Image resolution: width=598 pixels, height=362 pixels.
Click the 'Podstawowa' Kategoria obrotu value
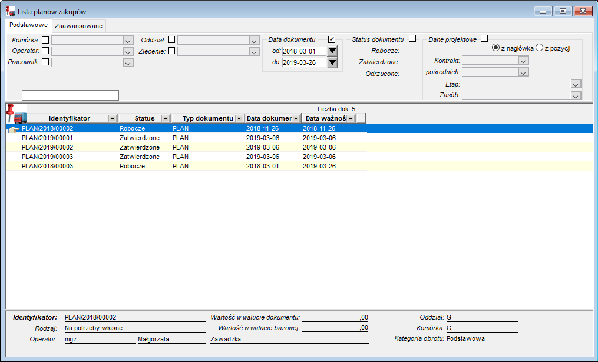(x=465, y=338)
